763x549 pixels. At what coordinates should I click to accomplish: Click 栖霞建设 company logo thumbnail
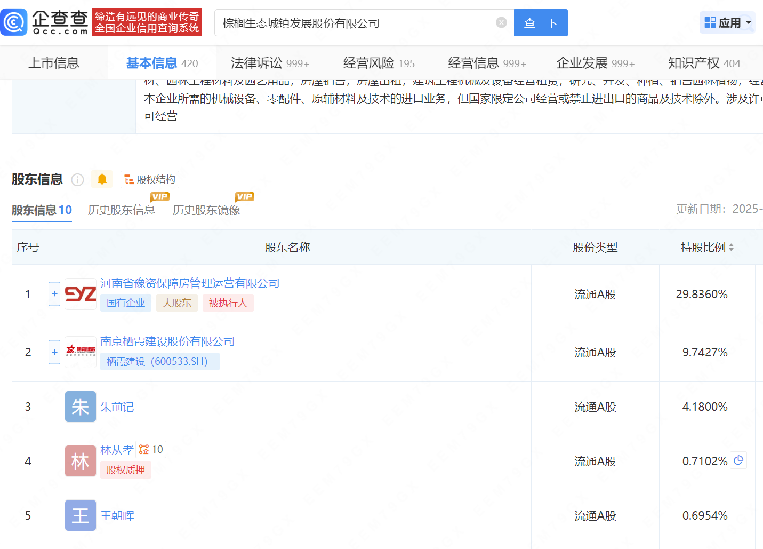(x=80, y=352)
